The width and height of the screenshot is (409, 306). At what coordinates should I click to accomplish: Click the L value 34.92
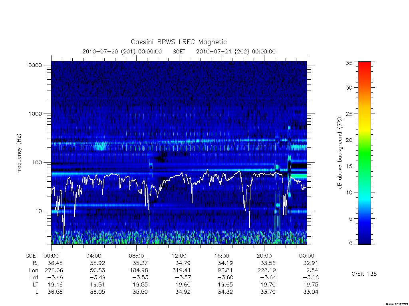tap(183, 292)
